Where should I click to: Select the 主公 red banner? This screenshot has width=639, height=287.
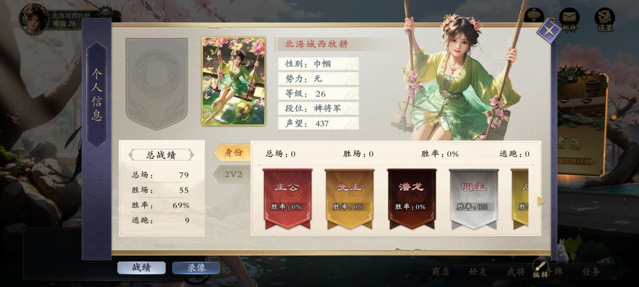click(x=288, y=198)
